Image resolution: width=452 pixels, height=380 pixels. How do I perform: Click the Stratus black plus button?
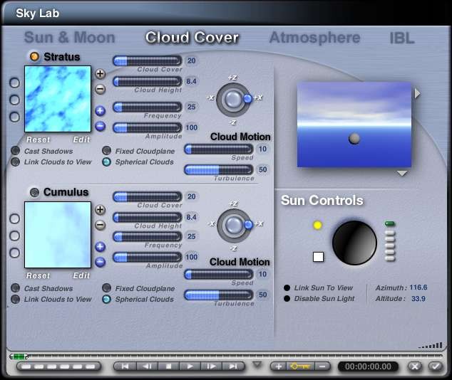(x=101, y=73)
